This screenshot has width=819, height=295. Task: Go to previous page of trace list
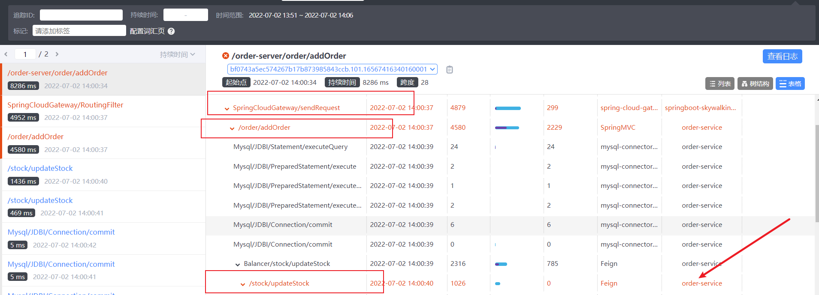(6, 54)
